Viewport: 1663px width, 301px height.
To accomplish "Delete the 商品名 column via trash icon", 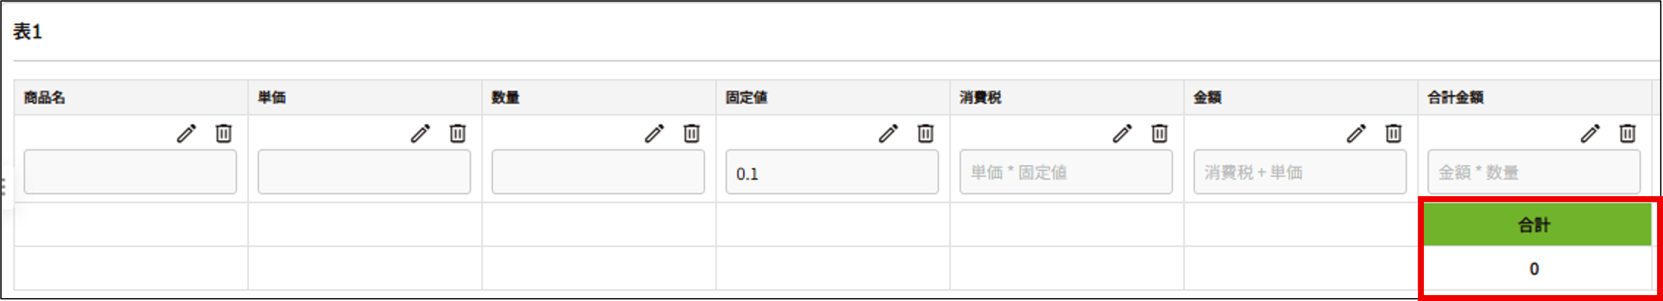I will 223,133.
